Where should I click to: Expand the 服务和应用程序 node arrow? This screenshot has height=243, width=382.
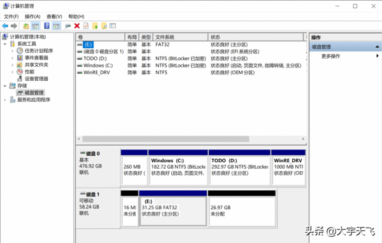point(5,100)
